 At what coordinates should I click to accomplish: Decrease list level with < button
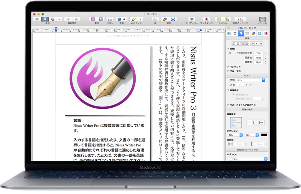247,85
